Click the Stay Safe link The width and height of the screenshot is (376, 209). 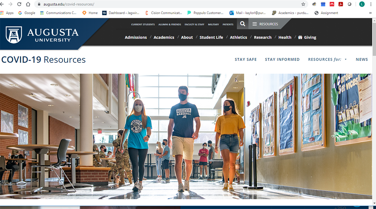pos(245,59)
